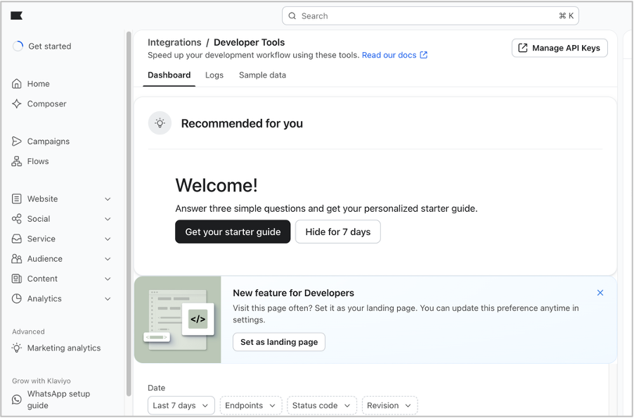
Task: Expand the Analytics menu chevron
Action: pos(108,298)
